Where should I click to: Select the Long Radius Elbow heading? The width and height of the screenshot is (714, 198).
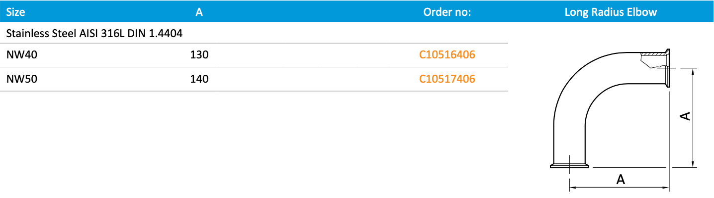tap(611, 12)
